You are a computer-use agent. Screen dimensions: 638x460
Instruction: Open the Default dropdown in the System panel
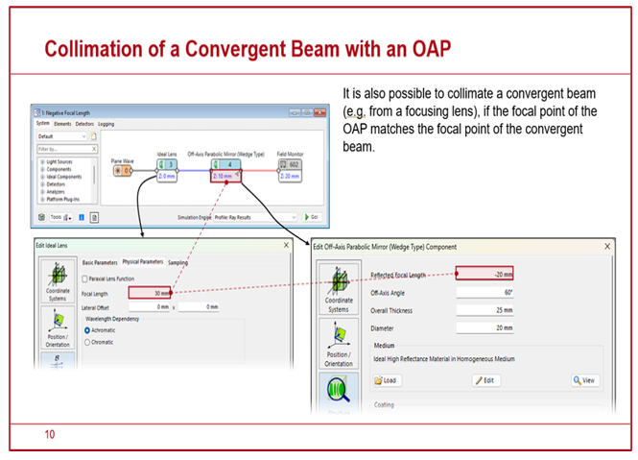coord(61,136)
